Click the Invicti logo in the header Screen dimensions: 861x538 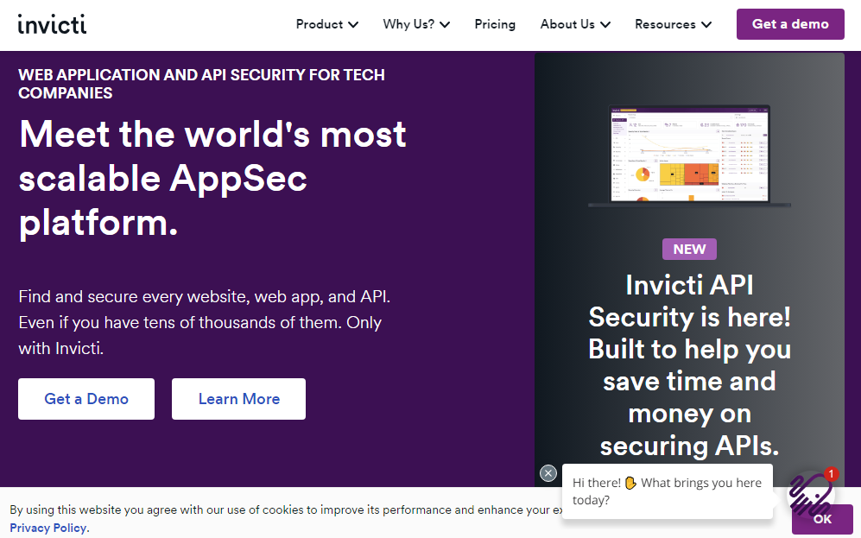pyautogui.click(x=52, y=23)
